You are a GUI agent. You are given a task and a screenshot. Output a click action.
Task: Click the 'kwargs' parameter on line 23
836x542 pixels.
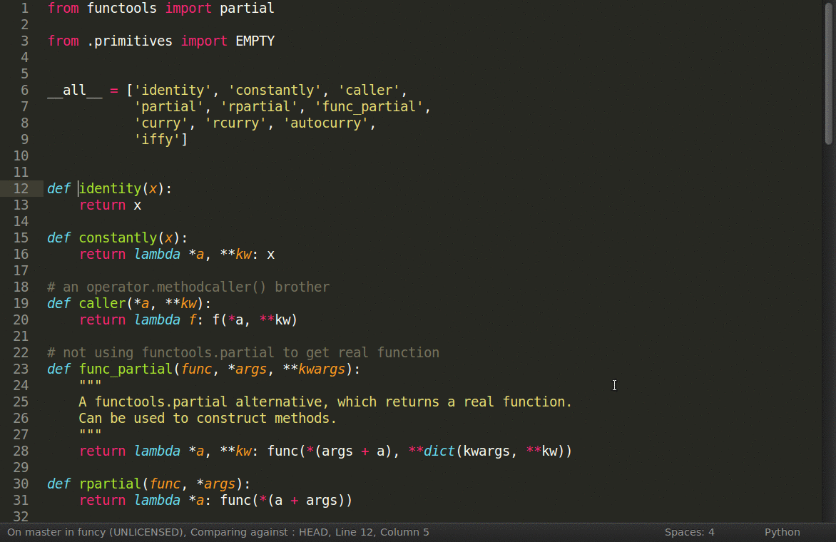tap(322, 369)
